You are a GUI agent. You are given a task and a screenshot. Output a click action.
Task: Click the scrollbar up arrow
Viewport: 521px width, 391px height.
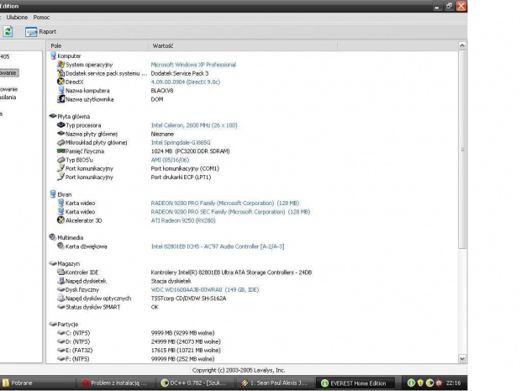pos(462,45)
